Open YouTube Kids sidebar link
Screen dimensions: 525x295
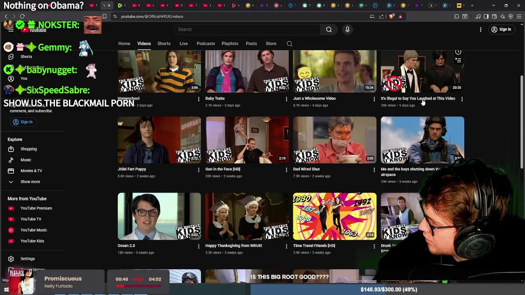[x=32, y=241]
